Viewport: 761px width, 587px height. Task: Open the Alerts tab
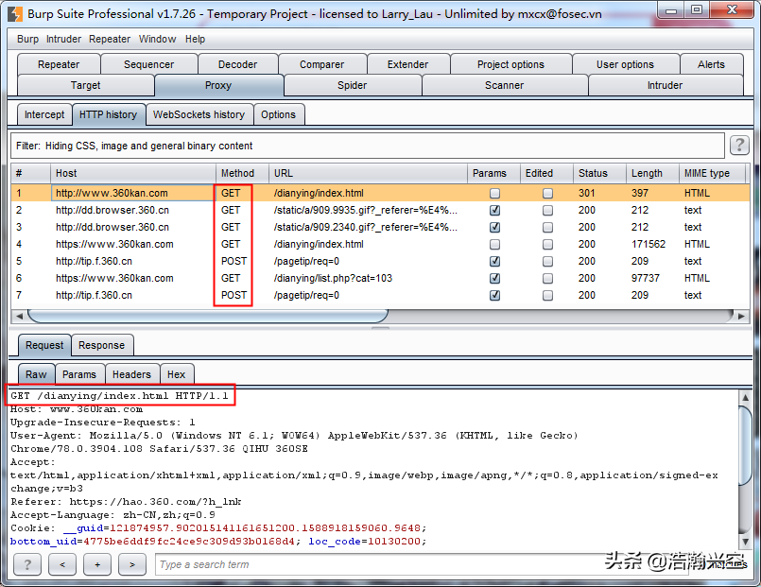[711, 64]
